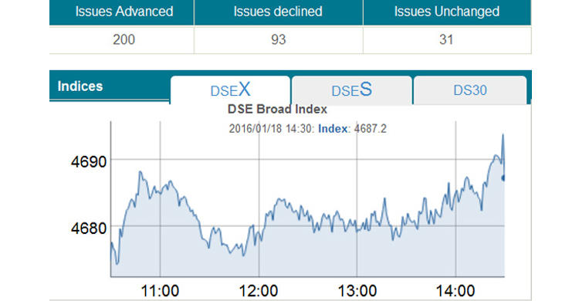Click the 4690 y-axis label
Image resolution: width=579 pixels, height=301 pixels.
89,162
